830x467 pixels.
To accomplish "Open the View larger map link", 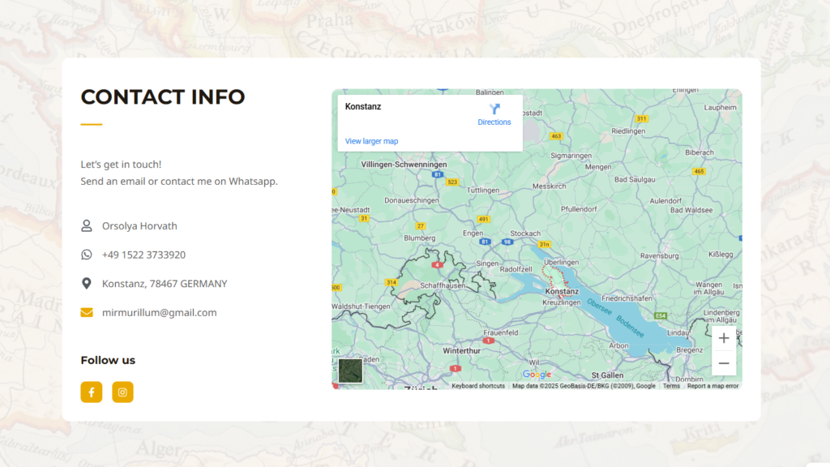I will [x=370, y=140].
